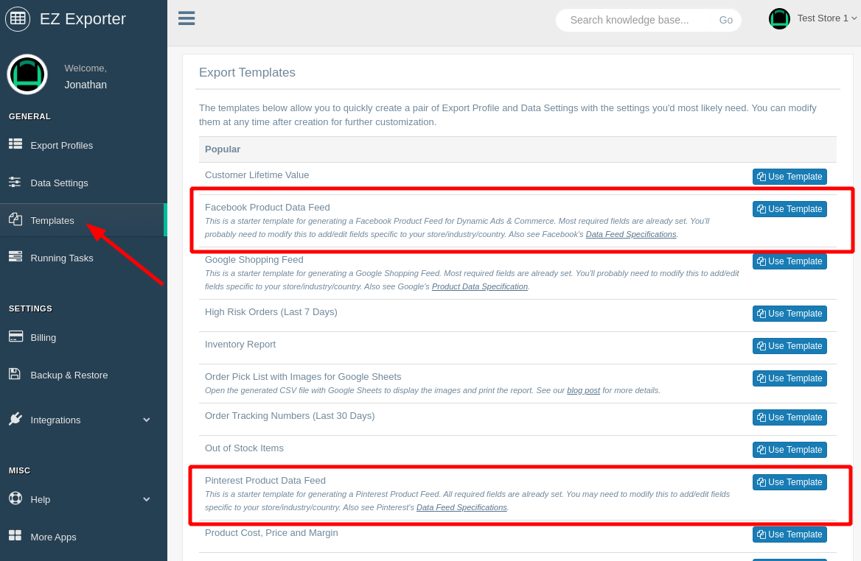The image size is (861, 561).
Task: Open the blog post link for Order Pick List
Action: click(583, 391)
